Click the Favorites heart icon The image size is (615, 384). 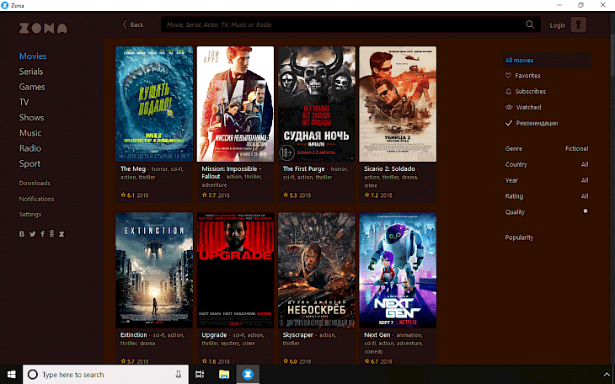point(508,75)
